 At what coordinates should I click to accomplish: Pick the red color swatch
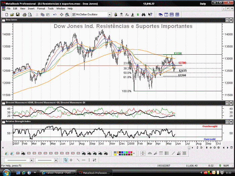click(132, 152)
